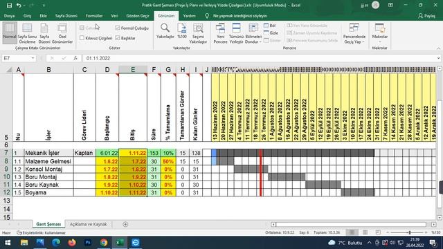Click zoom in plus button
The image size is (443, 249).
(x=426, y=232)
